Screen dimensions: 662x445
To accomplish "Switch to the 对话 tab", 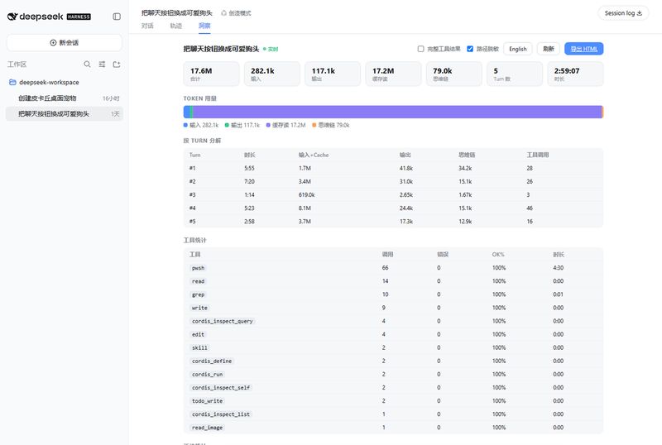I will 147,26.
